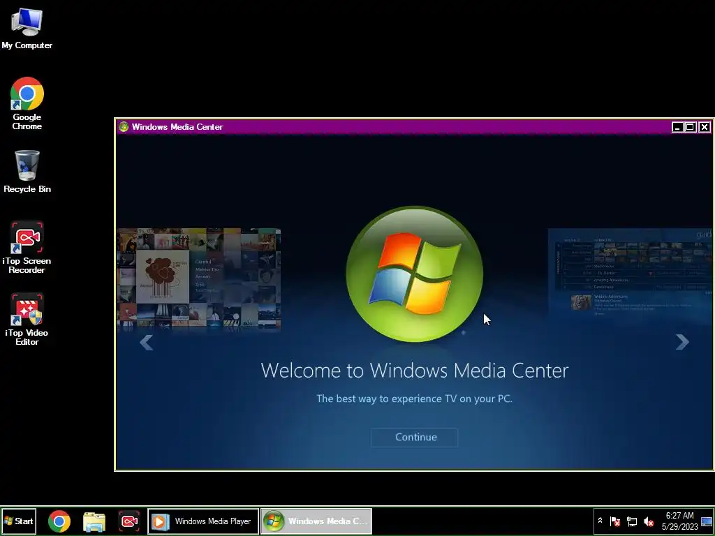Click the 'best way to experience TV' tagline
This screenshot has width=715, height=536.
[415, 399]
